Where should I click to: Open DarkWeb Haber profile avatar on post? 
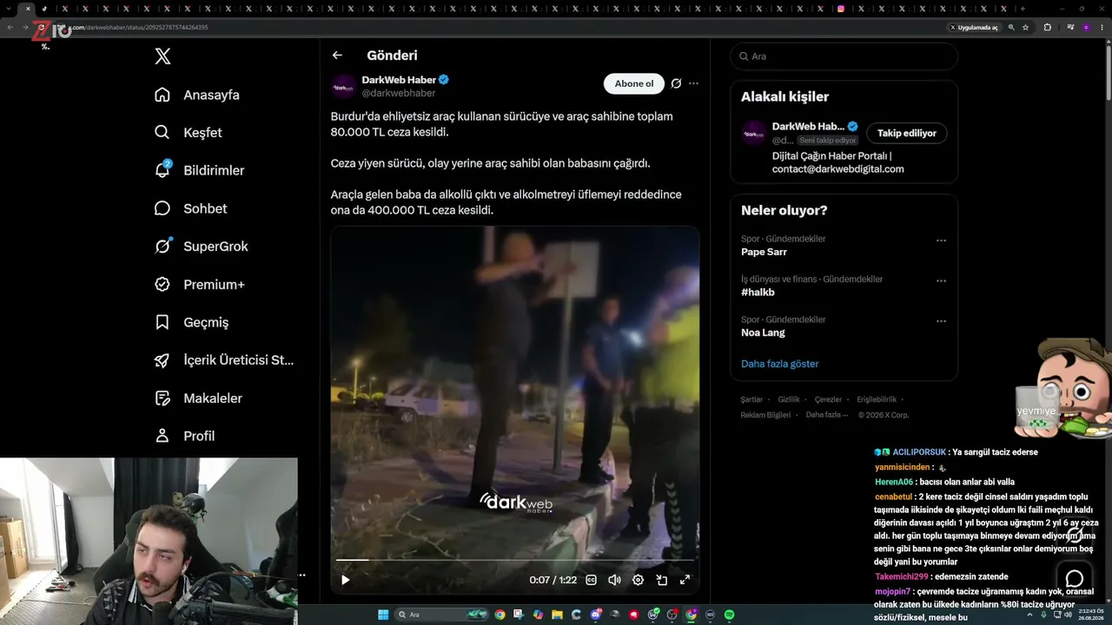(x=343, y=87)
